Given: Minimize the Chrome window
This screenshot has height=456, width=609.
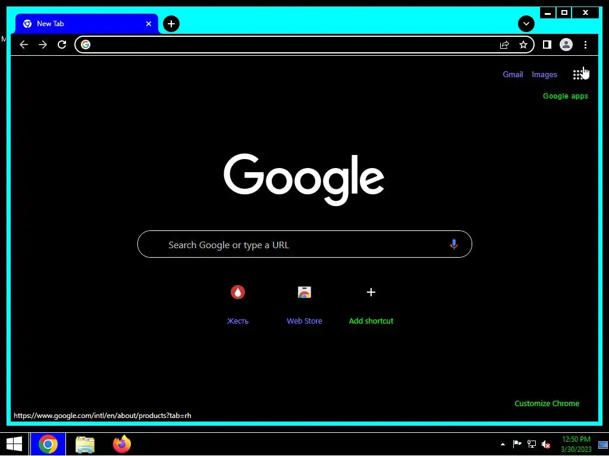Looking at the screenshot, I should click(548, 13).
